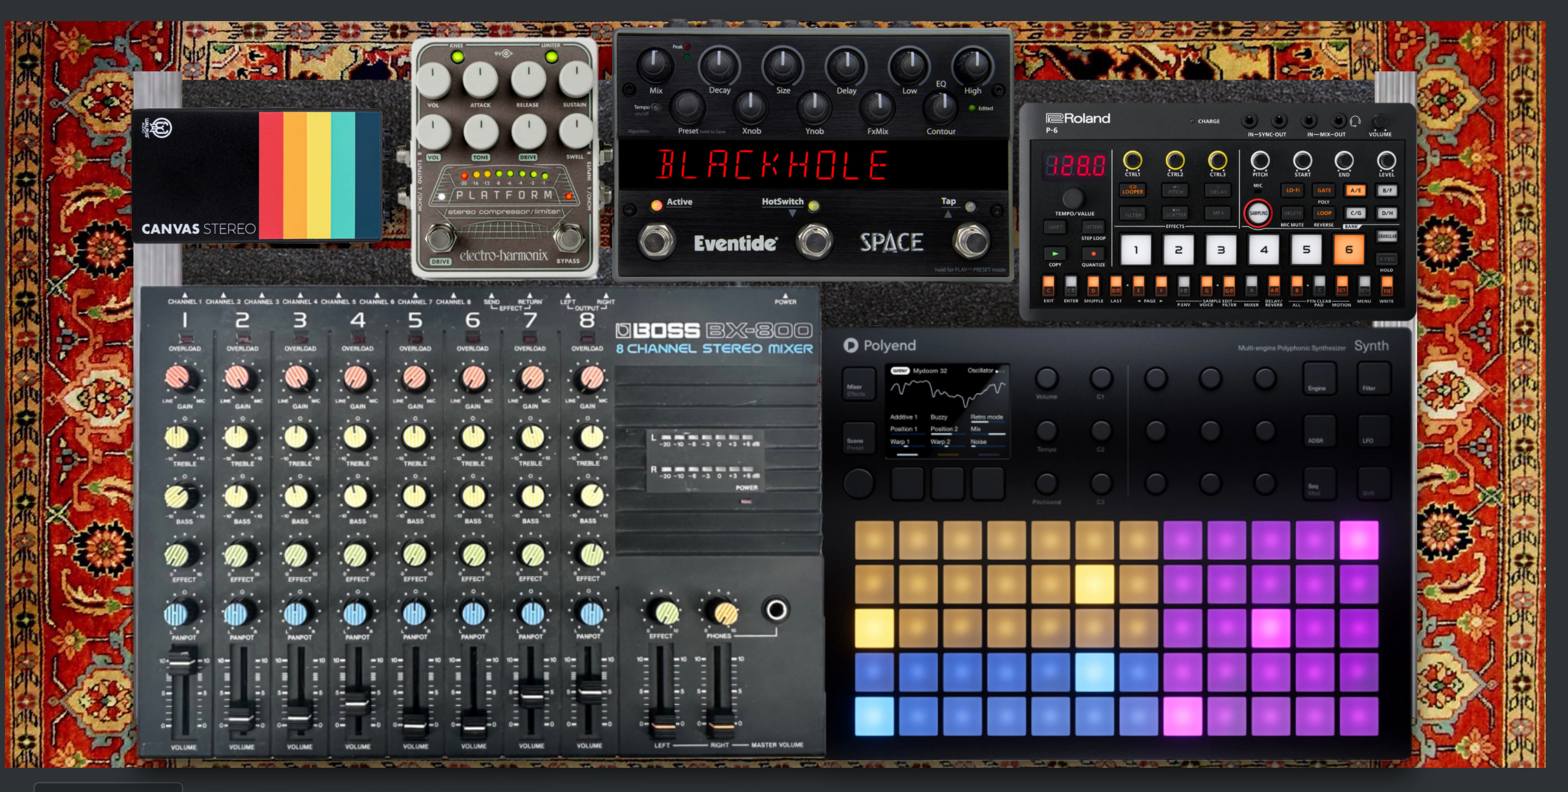Open the Scene Preset page on Polyend Synth
Viewport: 1568px width, 792px height.
point(858,438)
